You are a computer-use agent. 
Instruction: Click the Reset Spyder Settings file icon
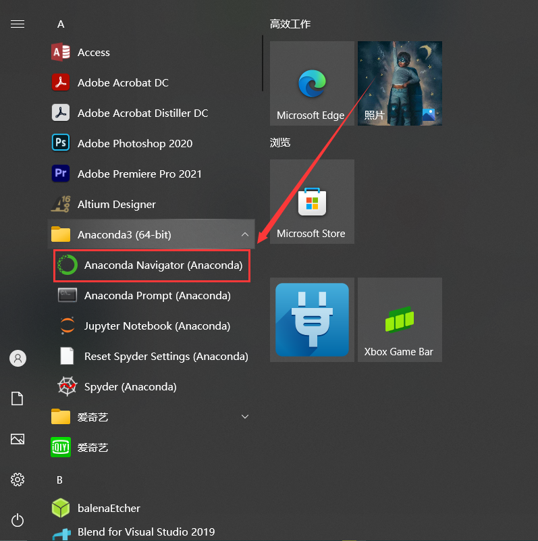[x=67, y=356]
